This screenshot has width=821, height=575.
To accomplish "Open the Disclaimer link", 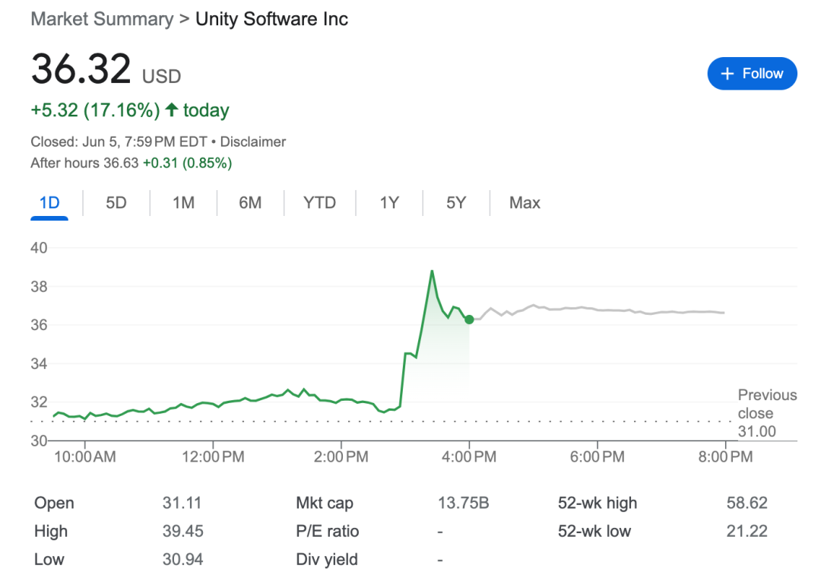I will click(x=253, y=141).
